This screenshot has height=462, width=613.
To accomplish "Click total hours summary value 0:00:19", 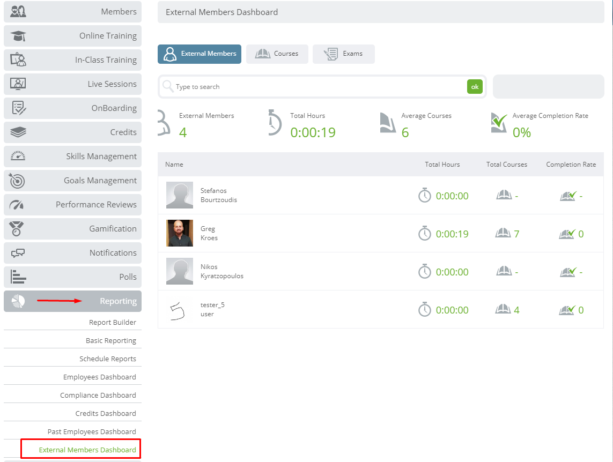I will pyautogui.click(x=313, y=132).
